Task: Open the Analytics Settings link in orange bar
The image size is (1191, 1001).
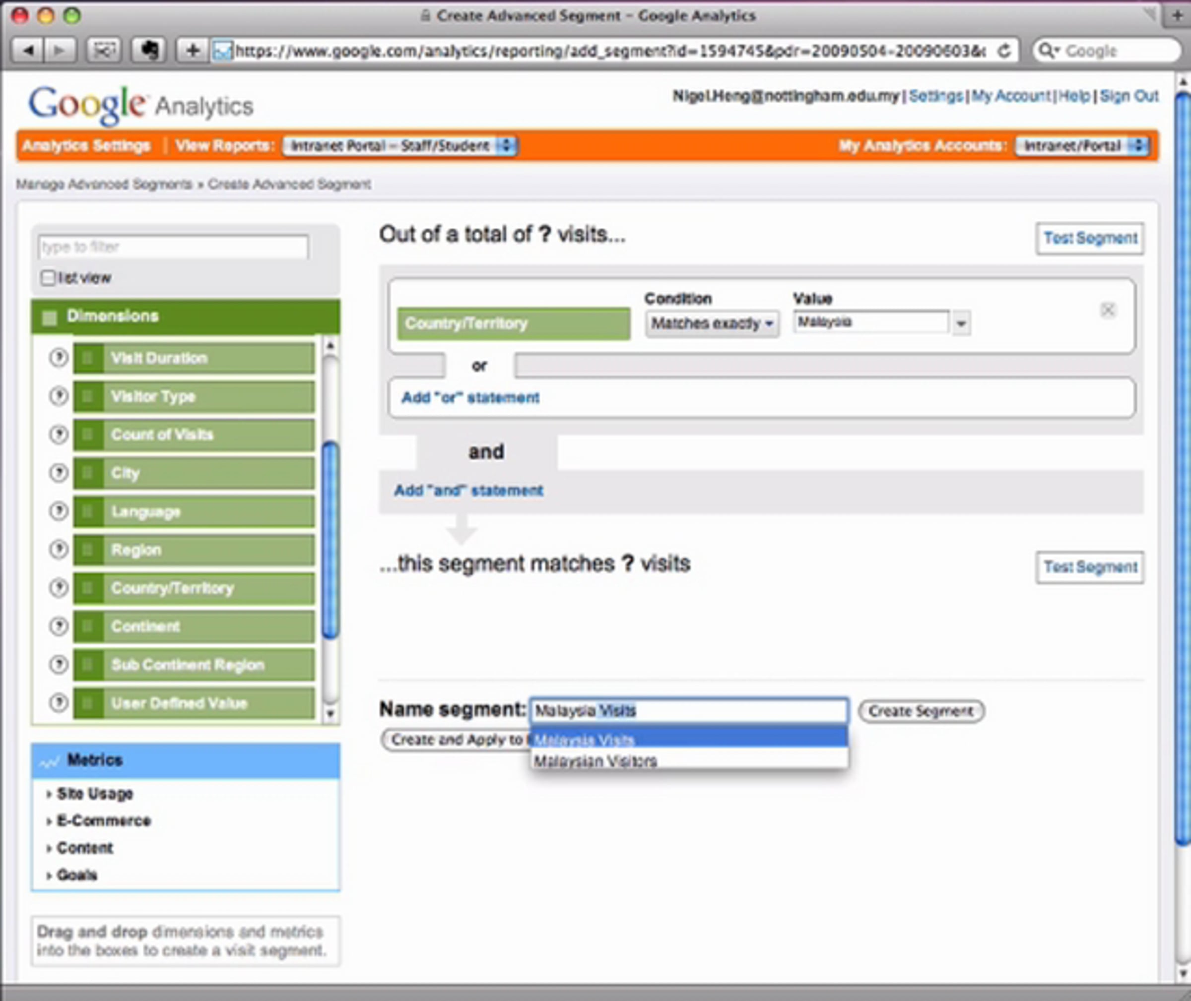Action: point(86,146)
